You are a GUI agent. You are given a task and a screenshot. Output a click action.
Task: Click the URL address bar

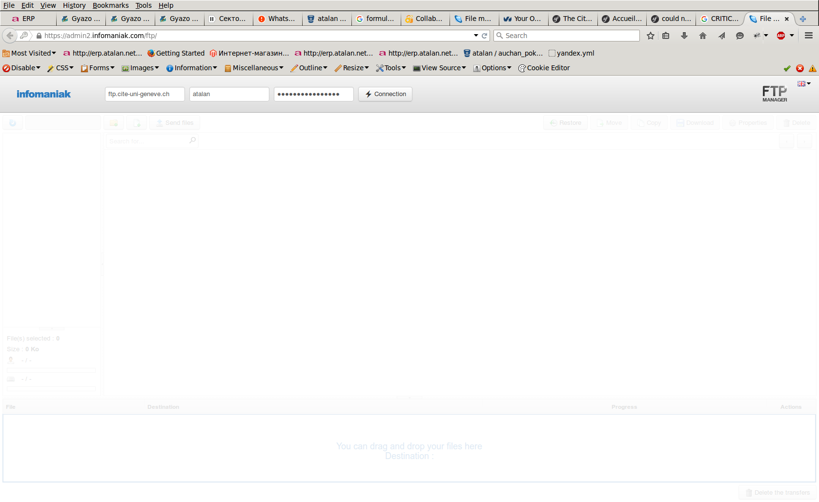tap(254, 36)
